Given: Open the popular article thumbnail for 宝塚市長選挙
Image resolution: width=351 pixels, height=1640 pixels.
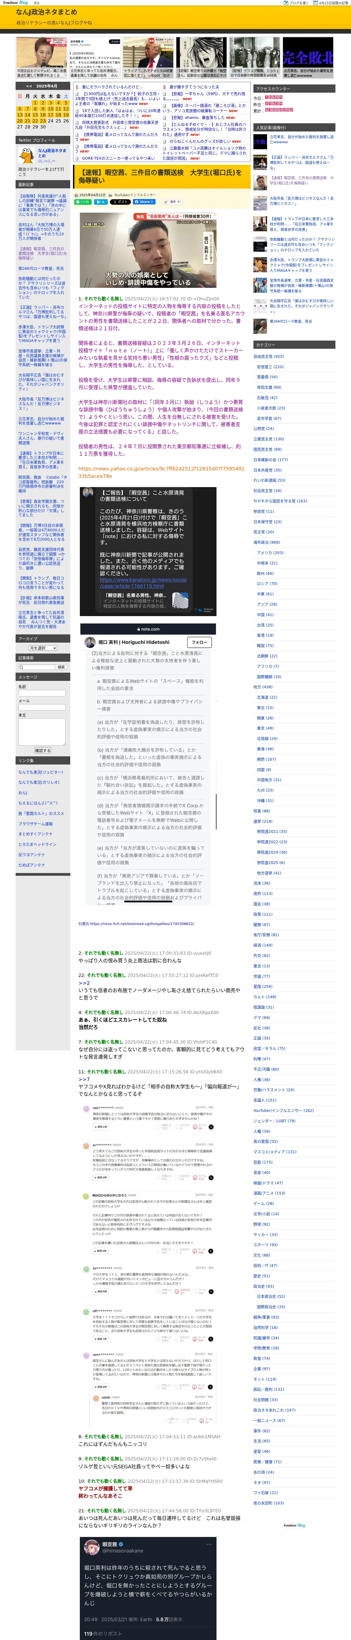Looking at the screenshot, I should 260,285.
